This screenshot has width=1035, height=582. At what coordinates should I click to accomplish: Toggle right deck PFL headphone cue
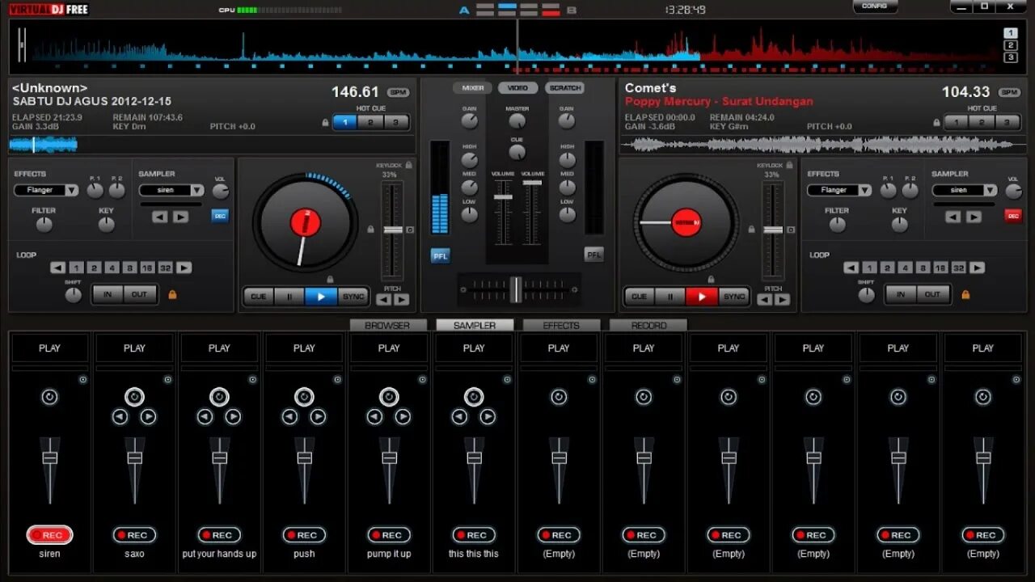point(594,254)
